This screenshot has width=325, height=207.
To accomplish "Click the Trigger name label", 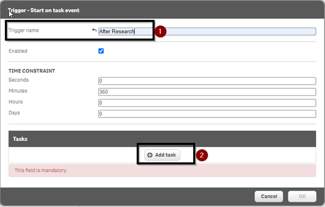I will (24, 30).
